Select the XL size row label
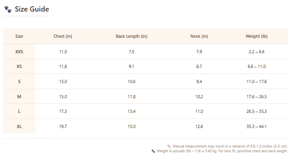Image resolution: width=293 pixels, height=161 pixels. [19, 126]
